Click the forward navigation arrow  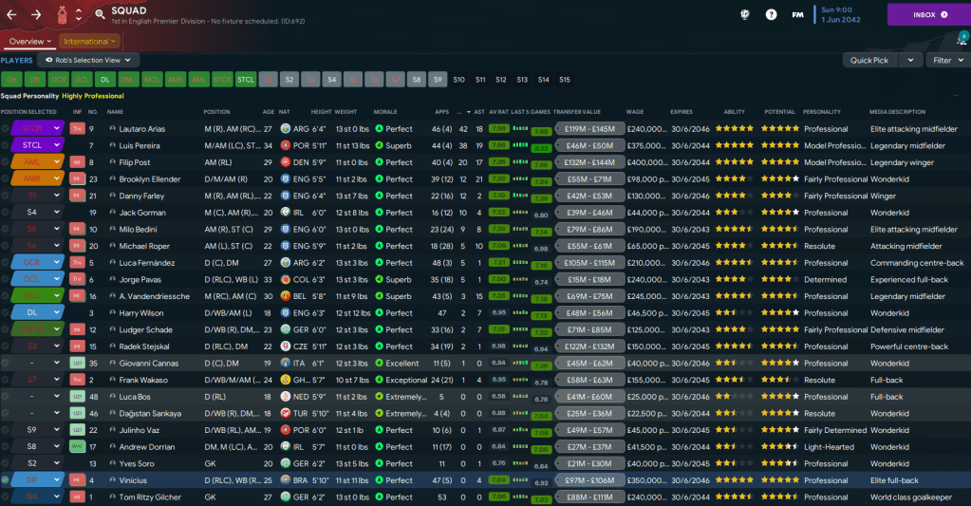click(36, 15)
